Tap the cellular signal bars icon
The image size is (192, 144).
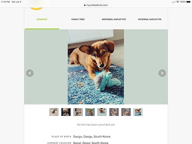point(174,2)
